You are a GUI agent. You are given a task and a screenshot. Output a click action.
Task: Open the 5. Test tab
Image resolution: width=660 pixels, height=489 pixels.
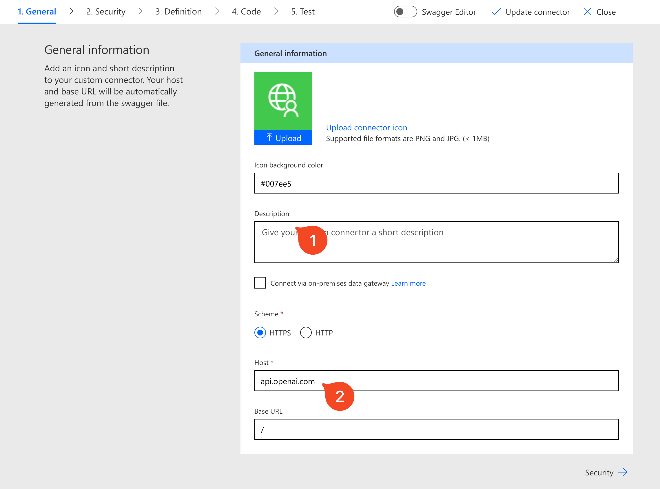[x=302, y=12]
